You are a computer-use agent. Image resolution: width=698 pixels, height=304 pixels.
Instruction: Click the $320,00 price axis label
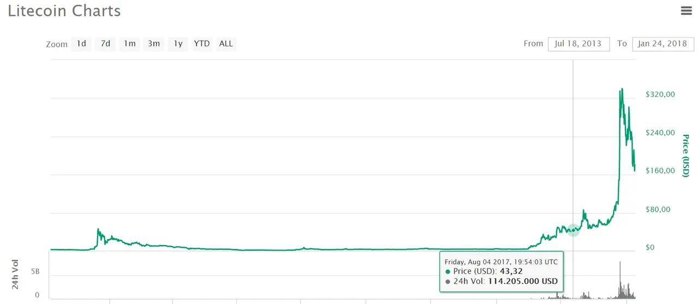pos(660,94)
